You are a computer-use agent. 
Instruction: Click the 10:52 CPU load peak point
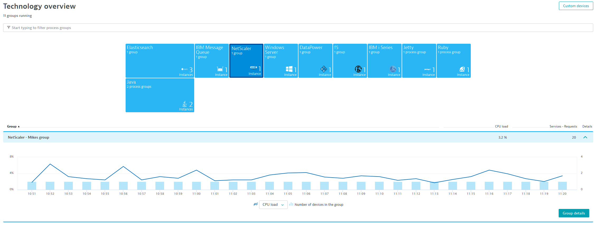coord(50,164)
